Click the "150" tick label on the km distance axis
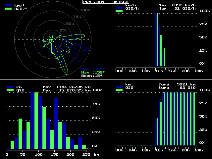This screenshot has height=159, width=212. click(x=54, y=155)
